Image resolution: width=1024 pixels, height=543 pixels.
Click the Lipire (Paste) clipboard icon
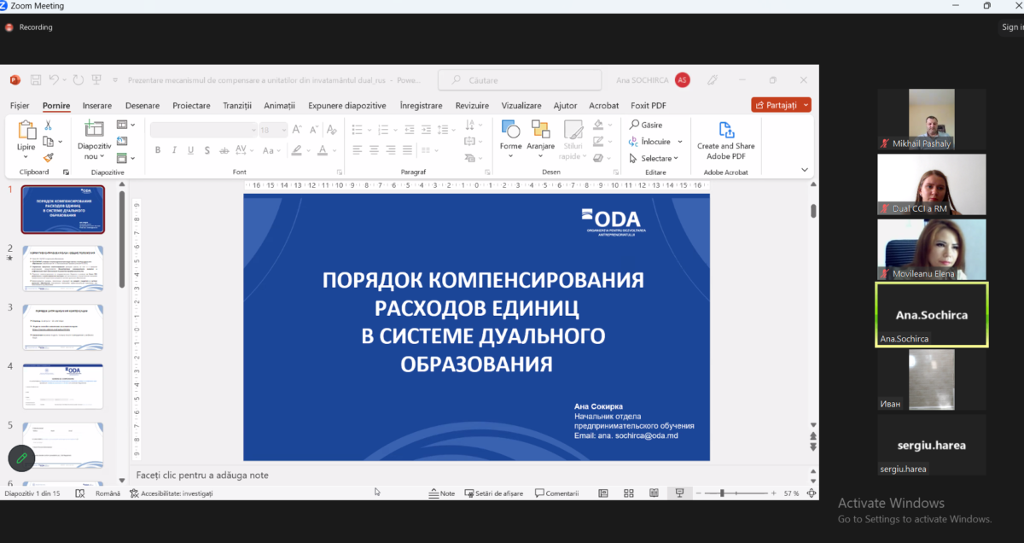click(27, 131)
